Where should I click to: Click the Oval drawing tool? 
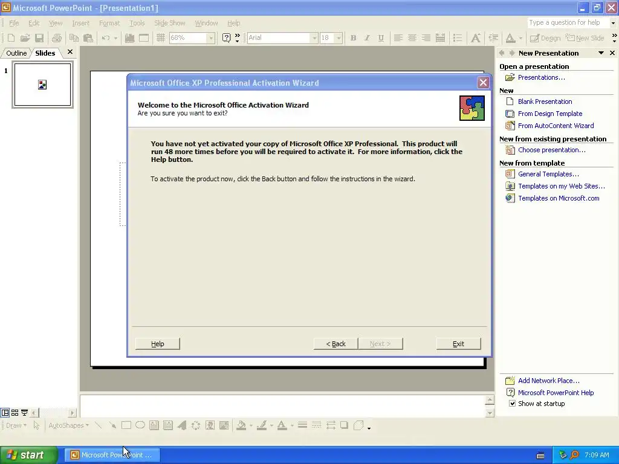pyautogui.click(x=140, y=425)
